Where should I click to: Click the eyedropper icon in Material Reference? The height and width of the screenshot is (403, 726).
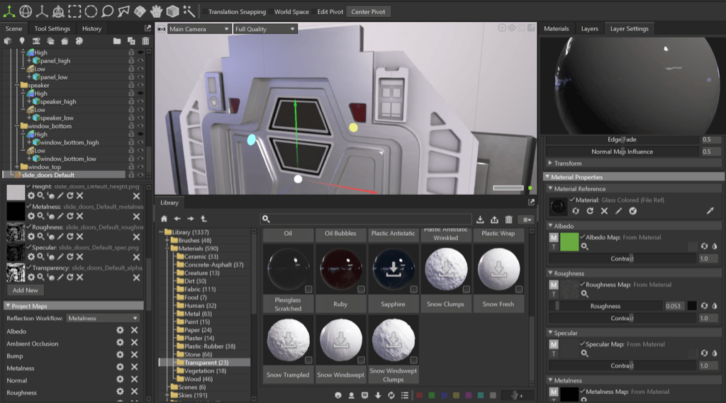(710, 211)
